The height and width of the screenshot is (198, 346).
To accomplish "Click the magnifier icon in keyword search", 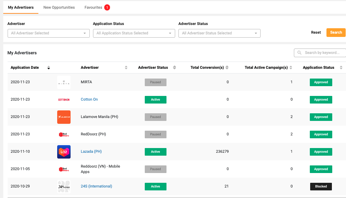I will [x=299, y=52].
